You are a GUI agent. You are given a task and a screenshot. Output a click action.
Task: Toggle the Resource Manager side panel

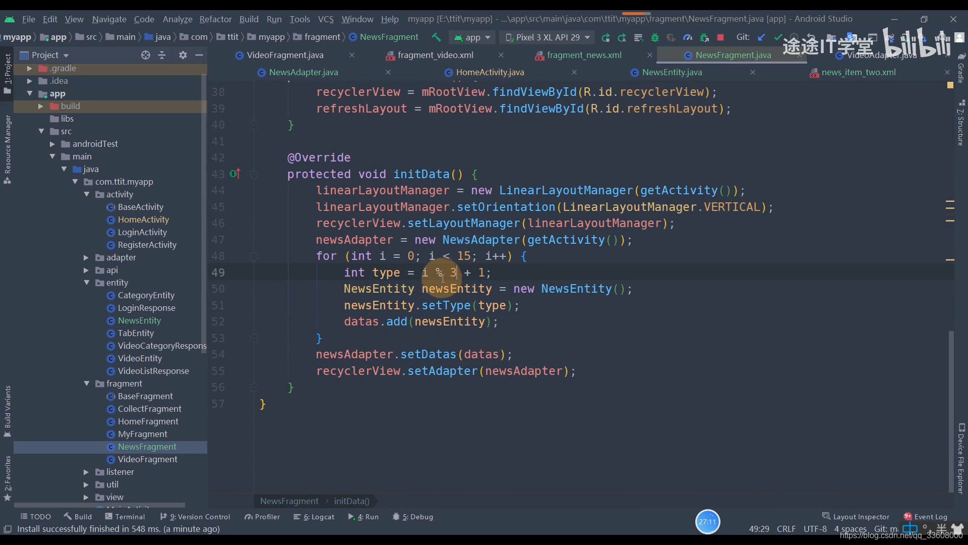[7, 150]
